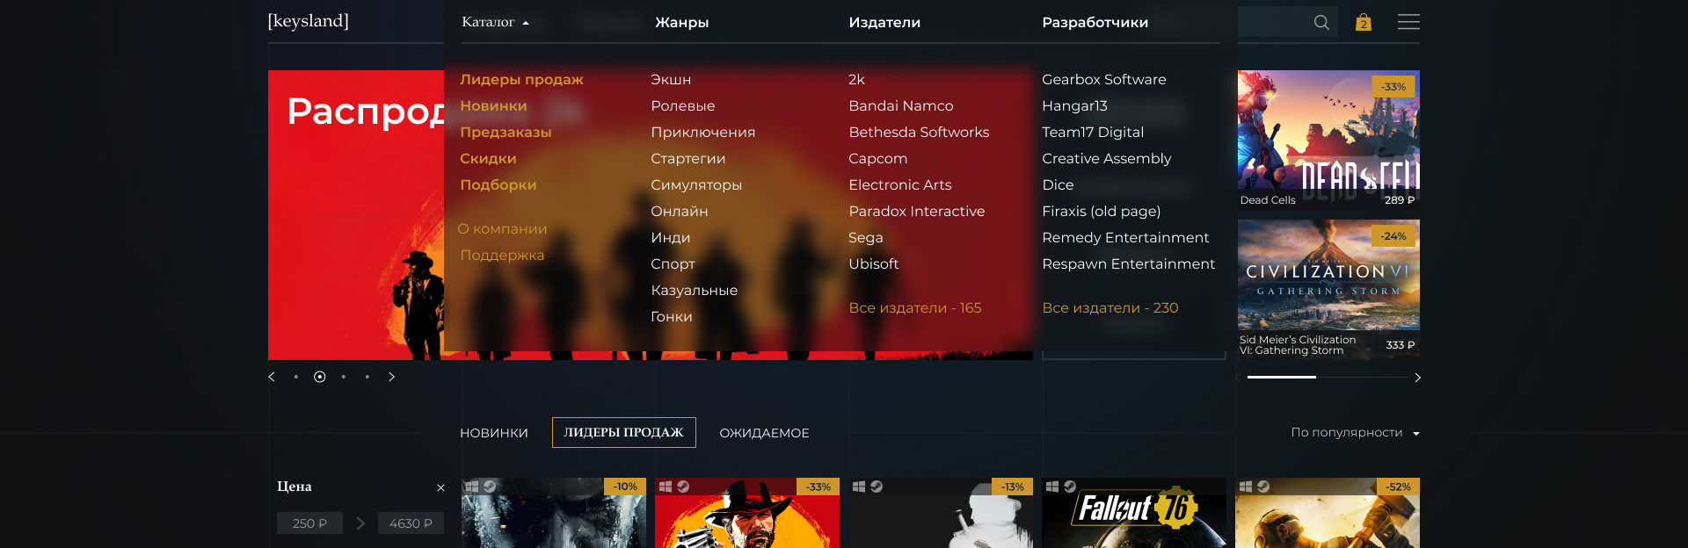The height and width of the screenshot is (548, 1688).
Task: Open Новинки in catalog menu
Action: pos(493,105)
